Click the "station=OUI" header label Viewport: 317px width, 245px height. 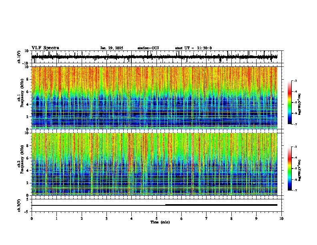pyautogui.click(x=148, y=48)
